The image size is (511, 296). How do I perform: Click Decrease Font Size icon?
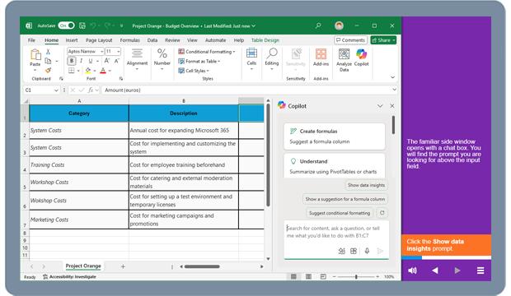click(x=116, y=61)
